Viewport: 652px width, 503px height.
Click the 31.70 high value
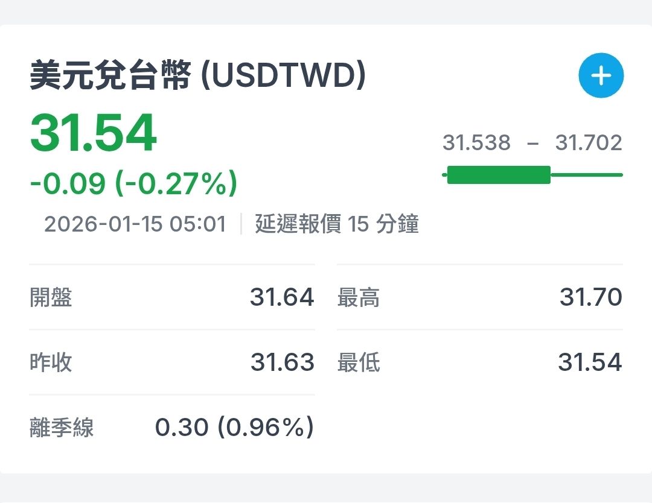[x=590, y=297]
